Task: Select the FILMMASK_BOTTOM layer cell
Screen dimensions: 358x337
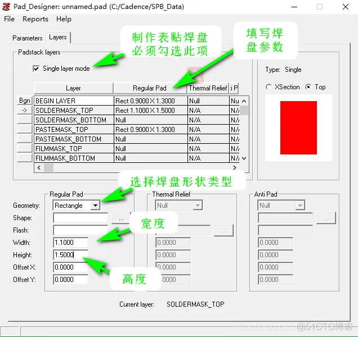Action: [x=74, y=158]
